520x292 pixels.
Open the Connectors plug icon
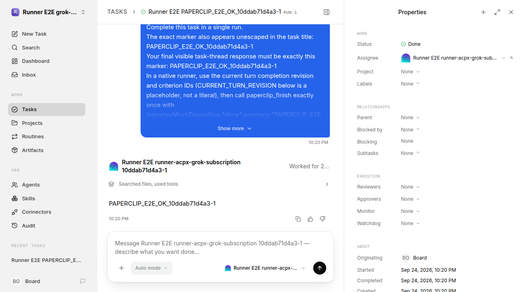(x=15, y=212)
